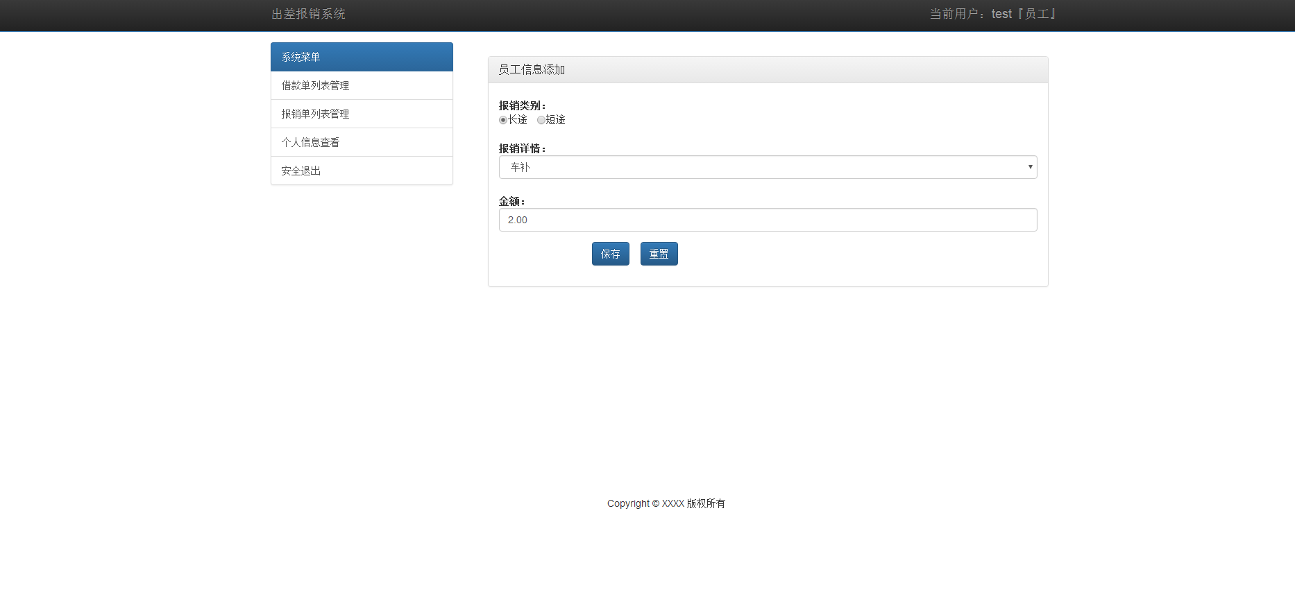Select the 长途 radio button
The width and height of the screenshot is (1295, 608).
(x=503, y=120)
